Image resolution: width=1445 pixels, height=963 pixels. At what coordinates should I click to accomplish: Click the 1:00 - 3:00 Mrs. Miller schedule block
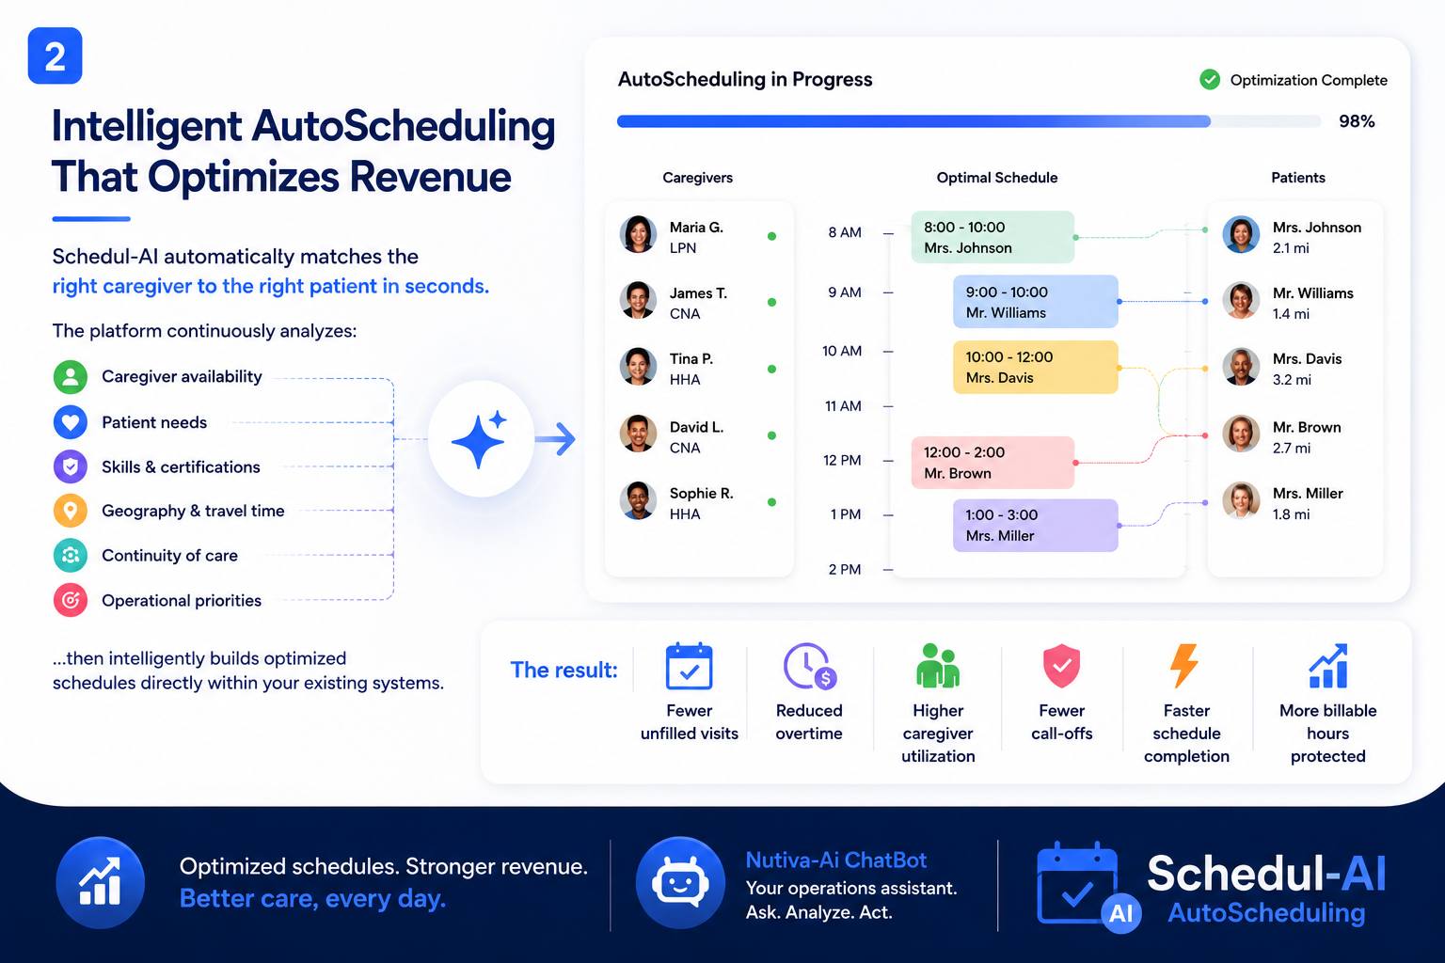click(1035, 525)
